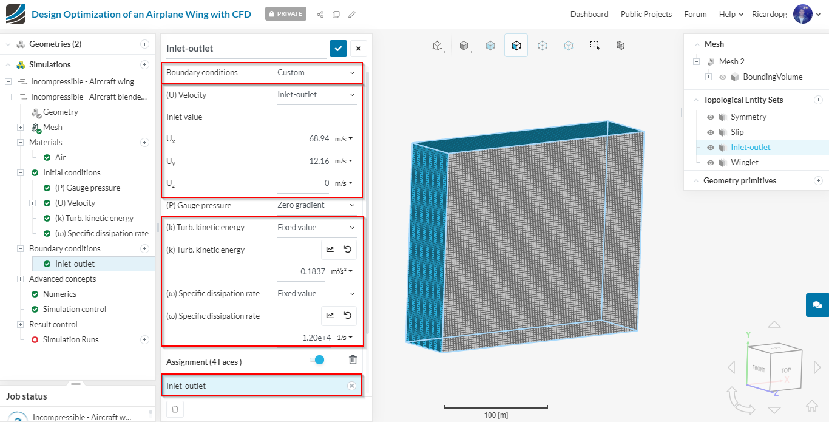The width and height of the screenshot is (829, 422).
Task: Select the translucent surfaces render mode icon
Action: click(490, 46)
